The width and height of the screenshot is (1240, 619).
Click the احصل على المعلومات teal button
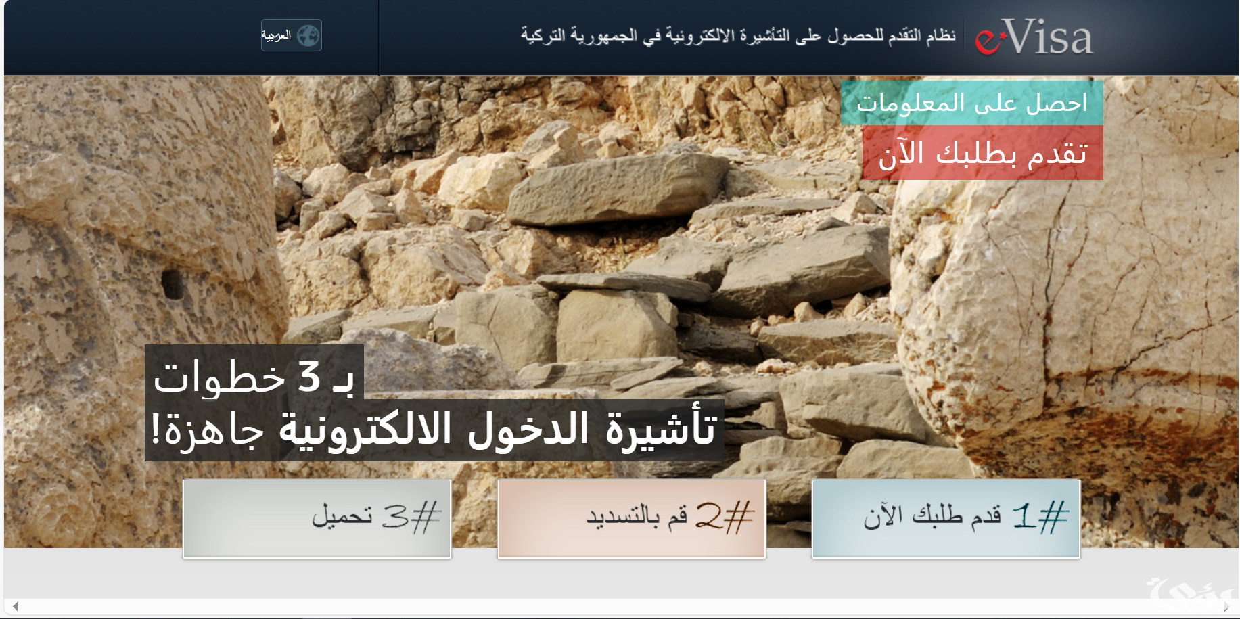click(972, 103)
